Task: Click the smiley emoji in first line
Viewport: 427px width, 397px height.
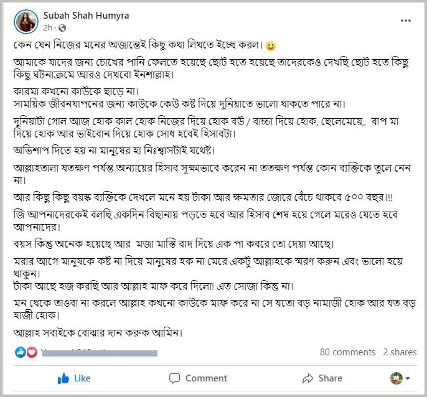Action: coord(270,46)
